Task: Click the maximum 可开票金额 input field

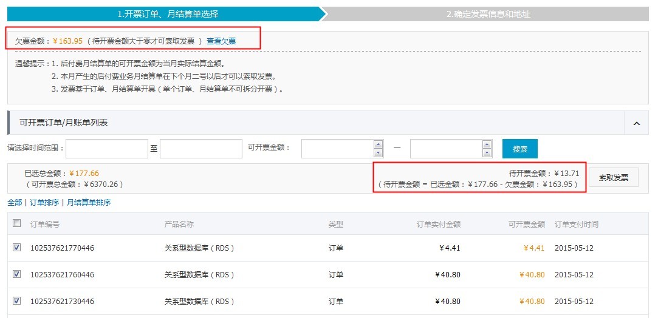Action: point(446,149)
